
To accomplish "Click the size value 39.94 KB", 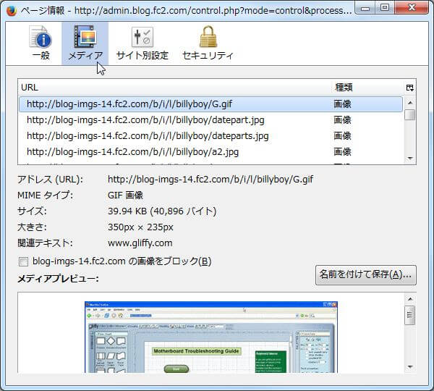I will coord(162,211).
